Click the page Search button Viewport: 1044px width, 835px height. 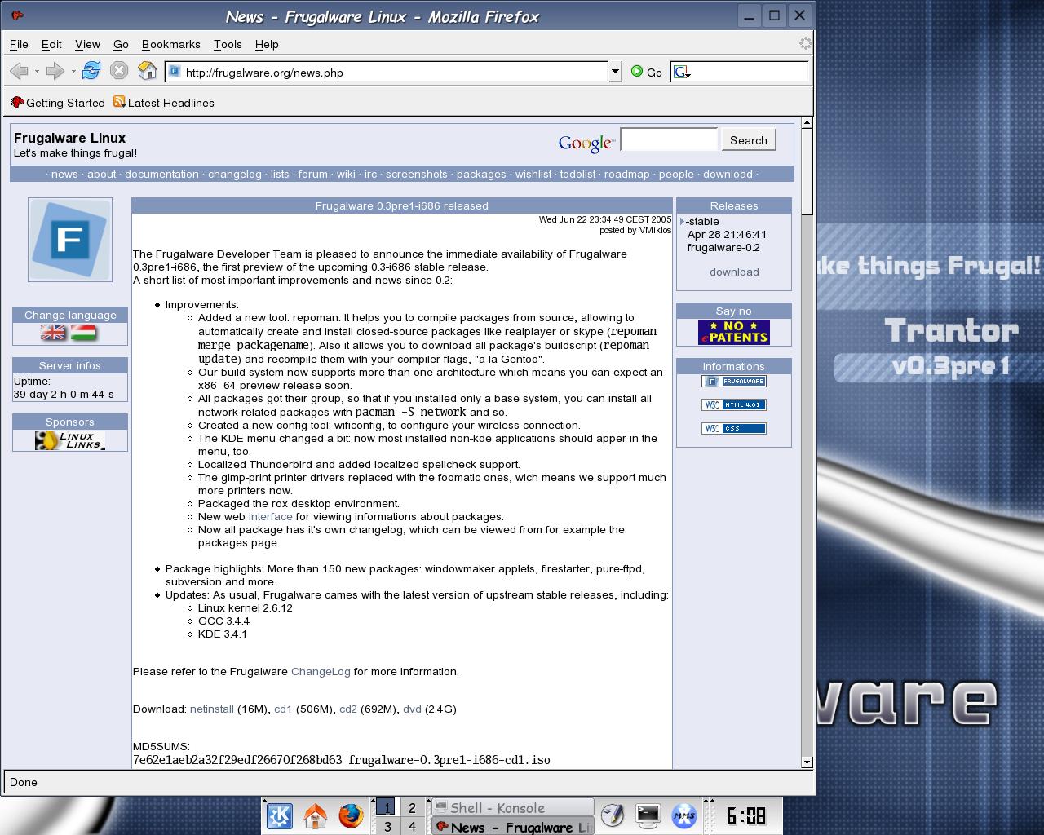point(748,140)
